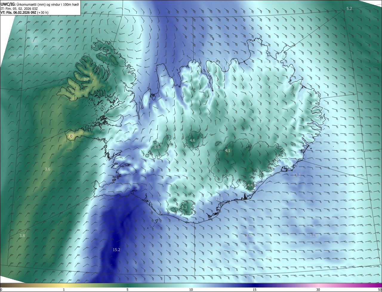Click the valid time line "VT: Fös. 06.02.2026 09Z (+30 h)"
382x292 pixels.
(24, 13)
